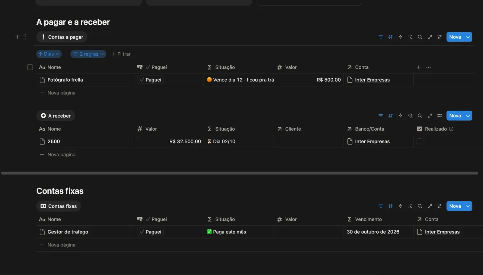Expand Nova dropdown arrow in A receber
Screen dimensions: 483x275
click(468, 116)
